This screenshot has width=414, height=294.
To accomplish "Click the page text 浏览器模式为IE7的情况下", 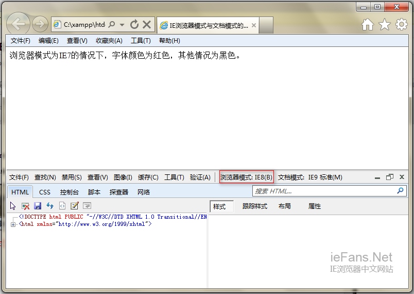I will (56, 55).
